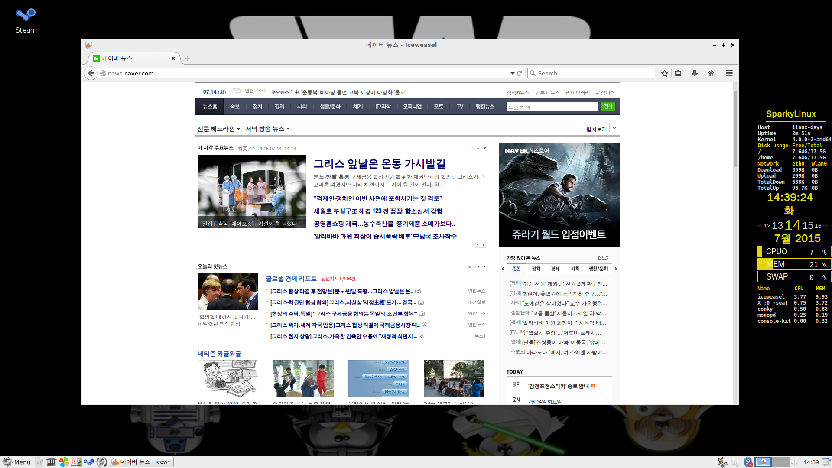The image size is (832, 468).
Task: Click the Bluetooth tray icon
Action: 748,462
